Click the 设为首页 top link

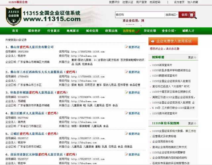(x=179, y=2)
